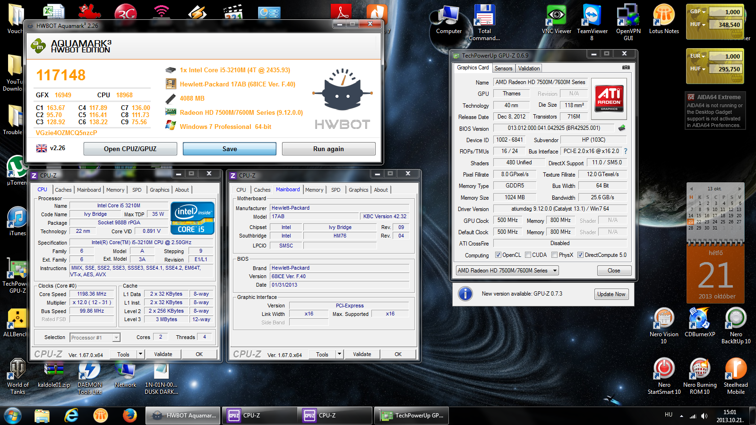Click the Windows Start button

13,416
